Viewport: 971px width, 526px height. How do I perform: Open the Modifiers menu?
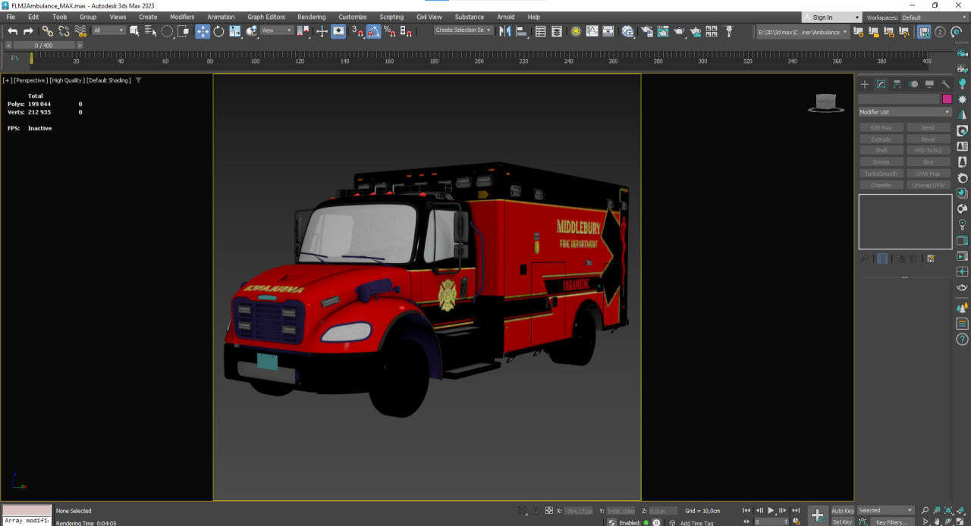coord(182,17)
